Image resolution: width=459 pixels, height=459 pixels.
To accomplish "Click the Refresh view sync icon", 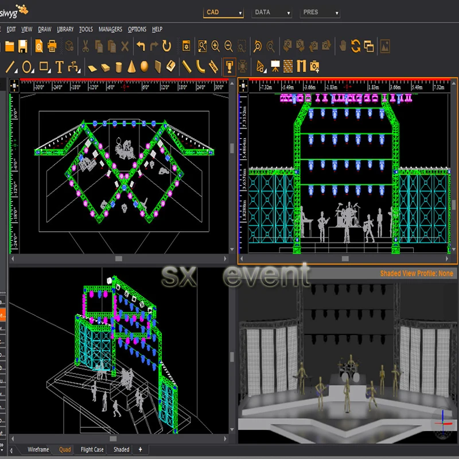I will click(x=356, y=46).
